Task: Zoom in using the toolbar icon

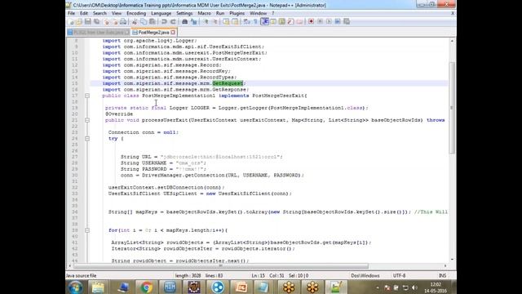Action: point(206,22)
